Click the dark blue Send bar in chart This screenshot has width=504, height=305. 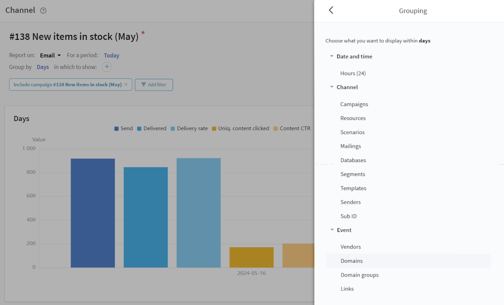(93, 213)
